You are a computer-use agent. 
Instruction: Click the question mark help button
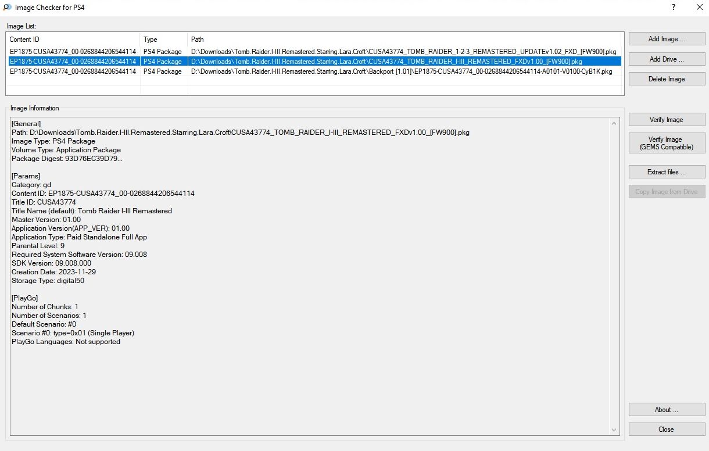pyautogui.click(x=674, y=8)
